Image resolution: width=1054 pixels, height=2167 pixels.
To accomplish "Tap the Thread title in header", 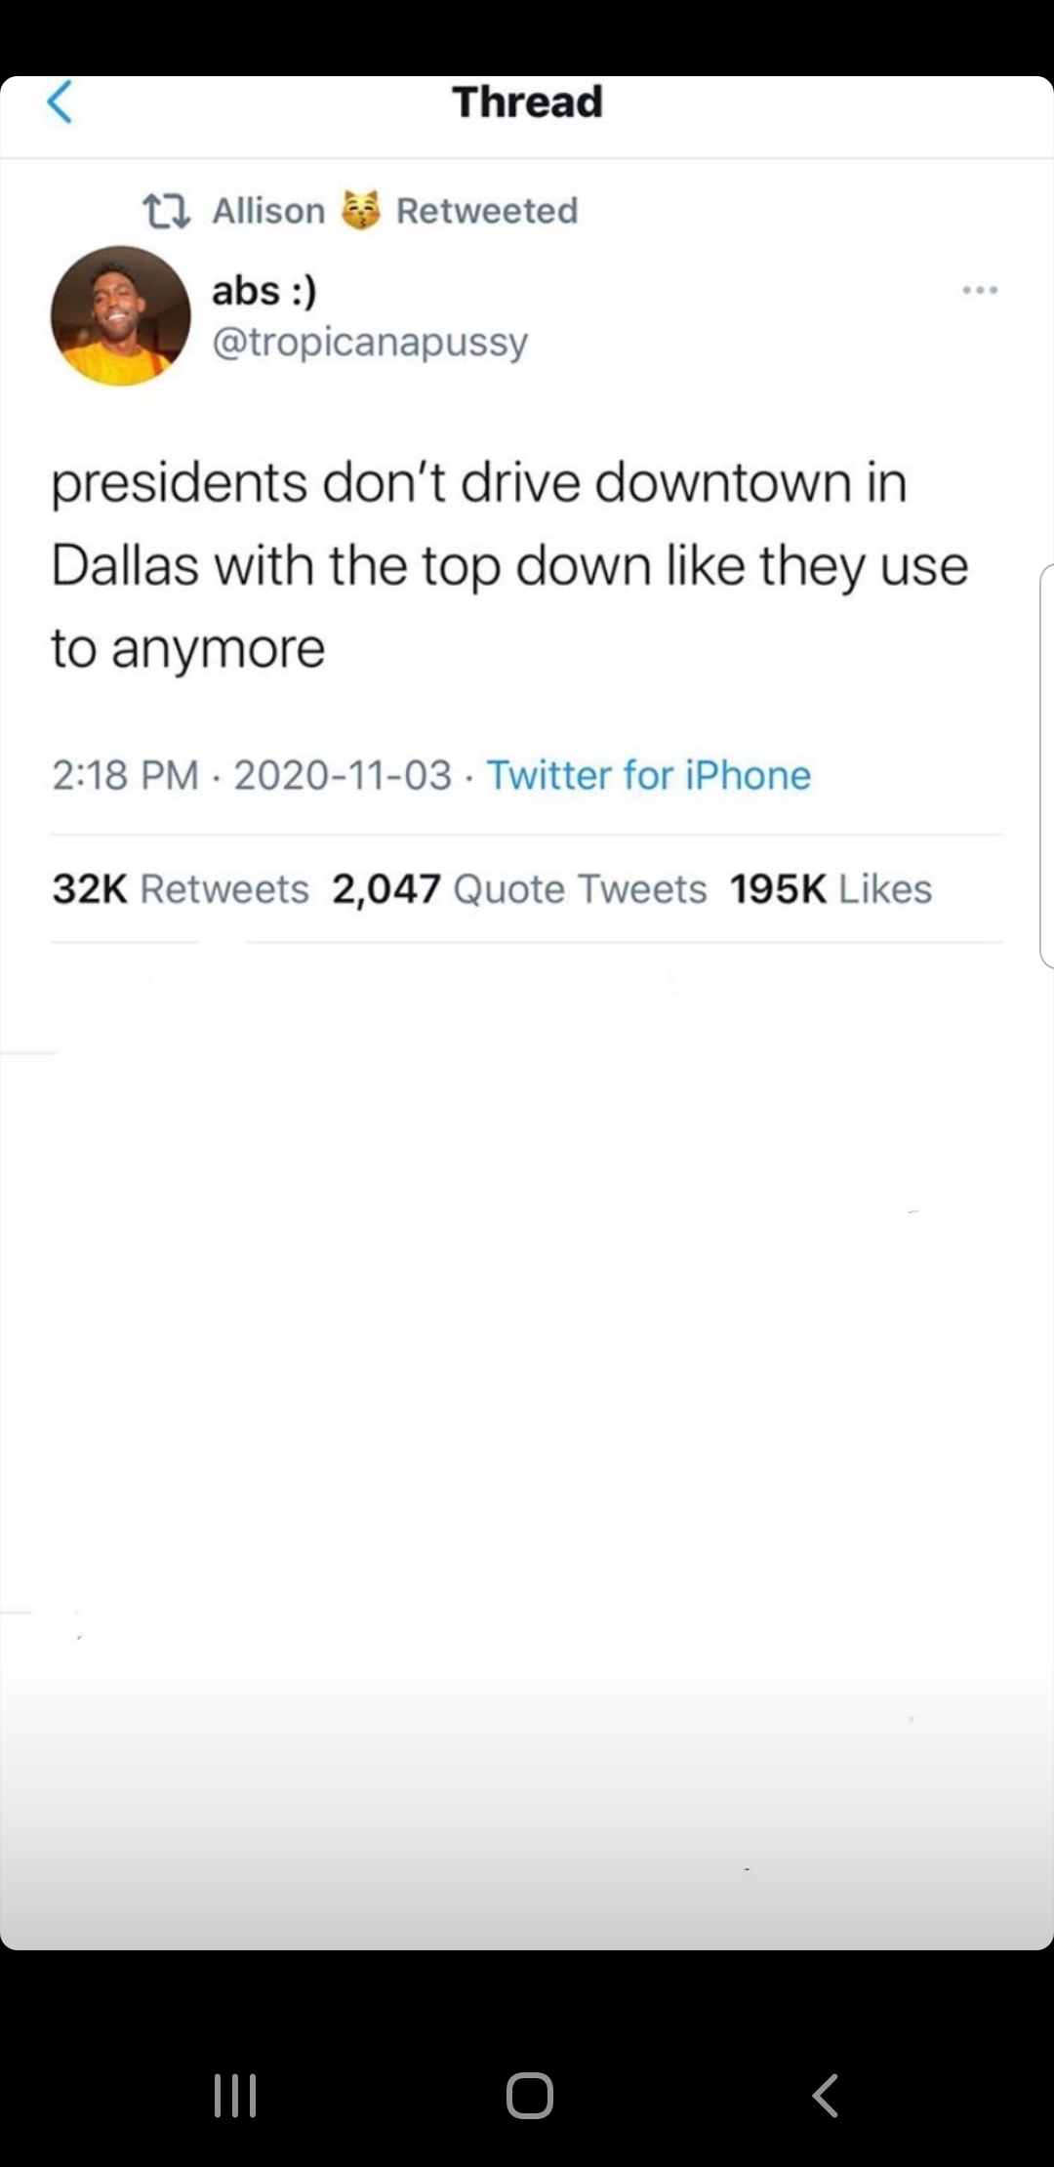I will pos(527,102).
